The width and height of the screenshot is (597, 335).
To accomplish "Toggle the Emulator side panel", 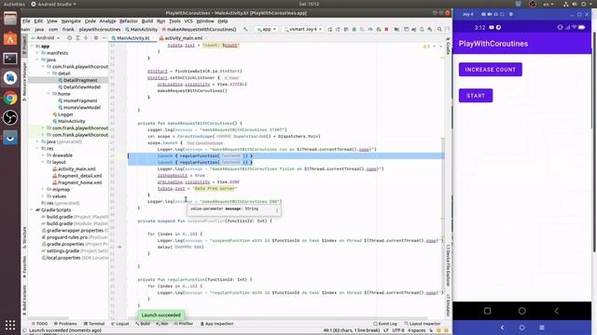I will 448,304.
